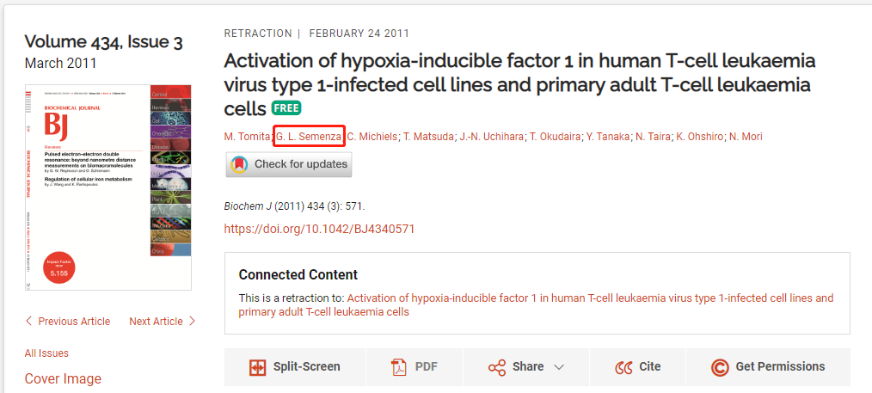The height and width of the screenshot is (393, 872).
Task: Open author N. Mori link
Action: (746, 137)
